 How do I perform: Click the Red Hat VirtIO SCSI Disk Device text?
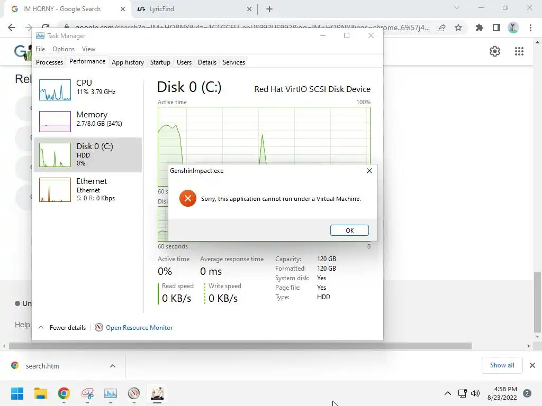[x=312, y=89]
